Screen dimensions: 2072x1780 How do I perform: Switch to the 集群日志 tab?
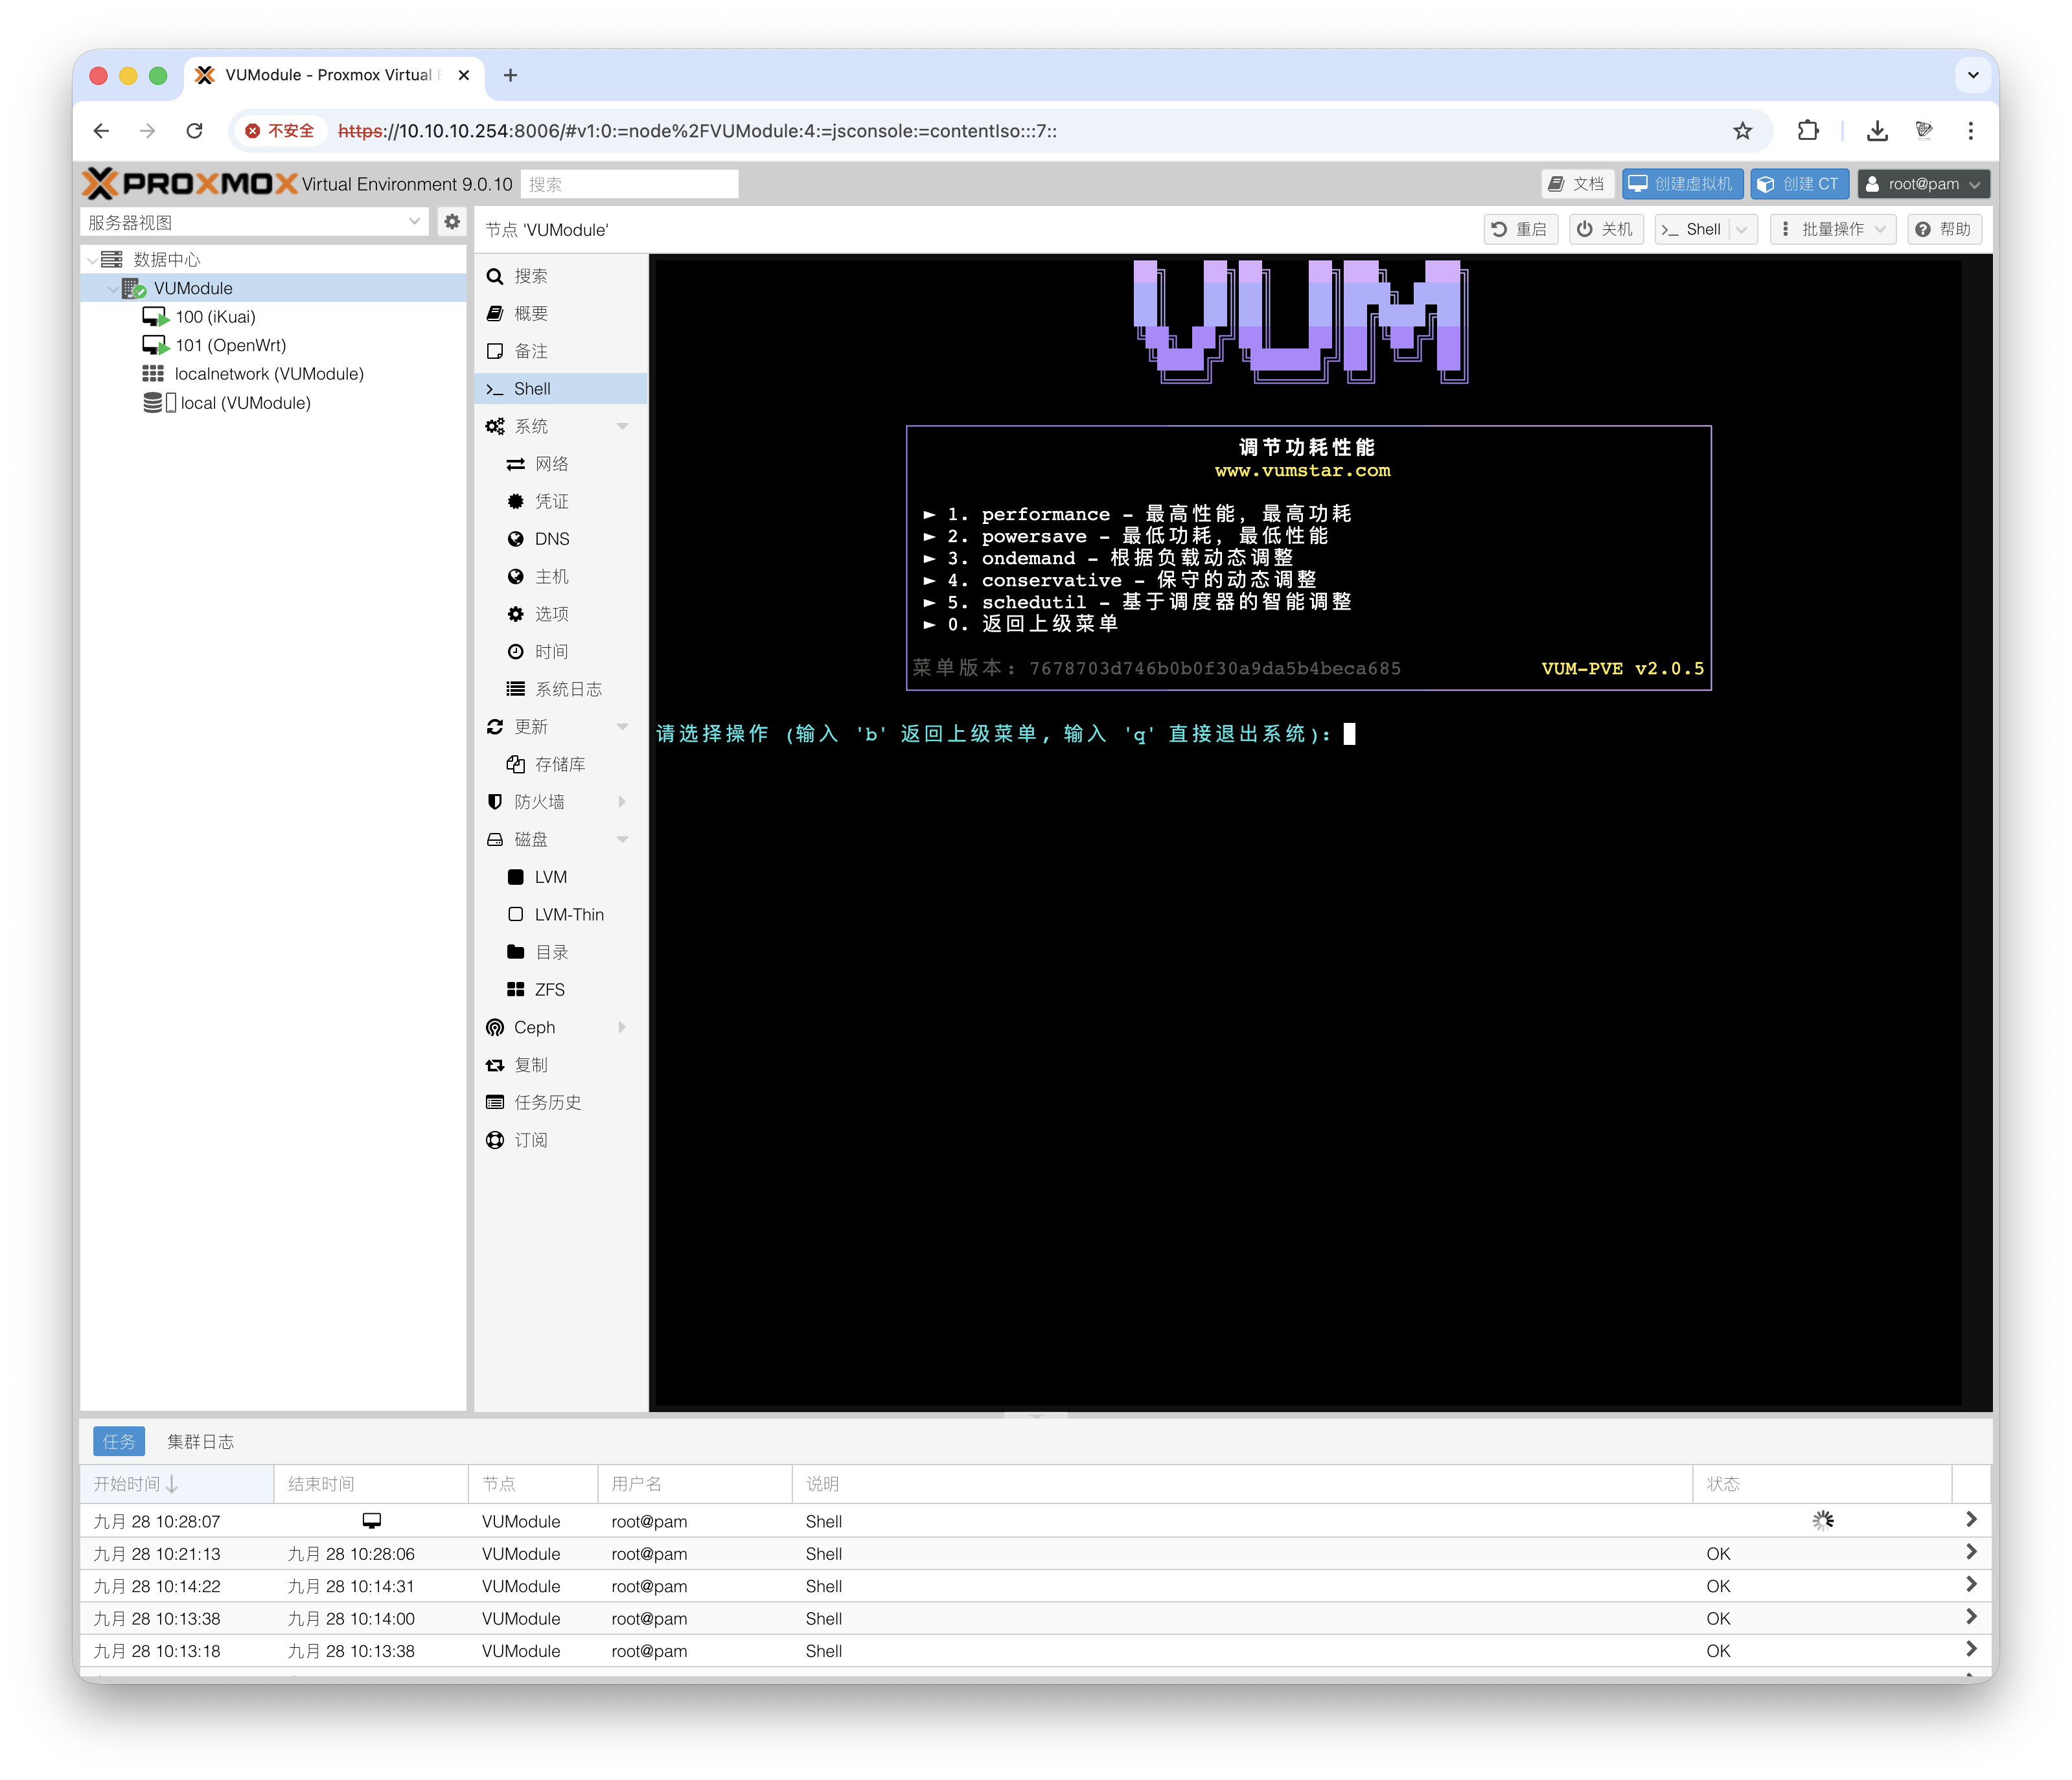(x=200, y=1441)
